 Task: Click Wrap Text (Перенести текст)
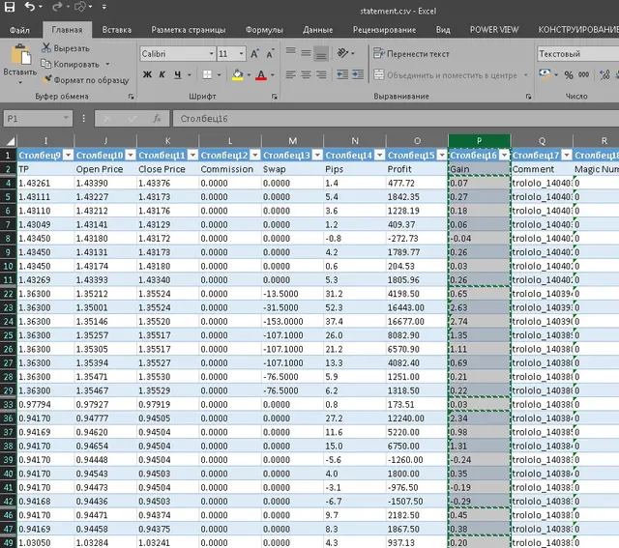[411, 54]
